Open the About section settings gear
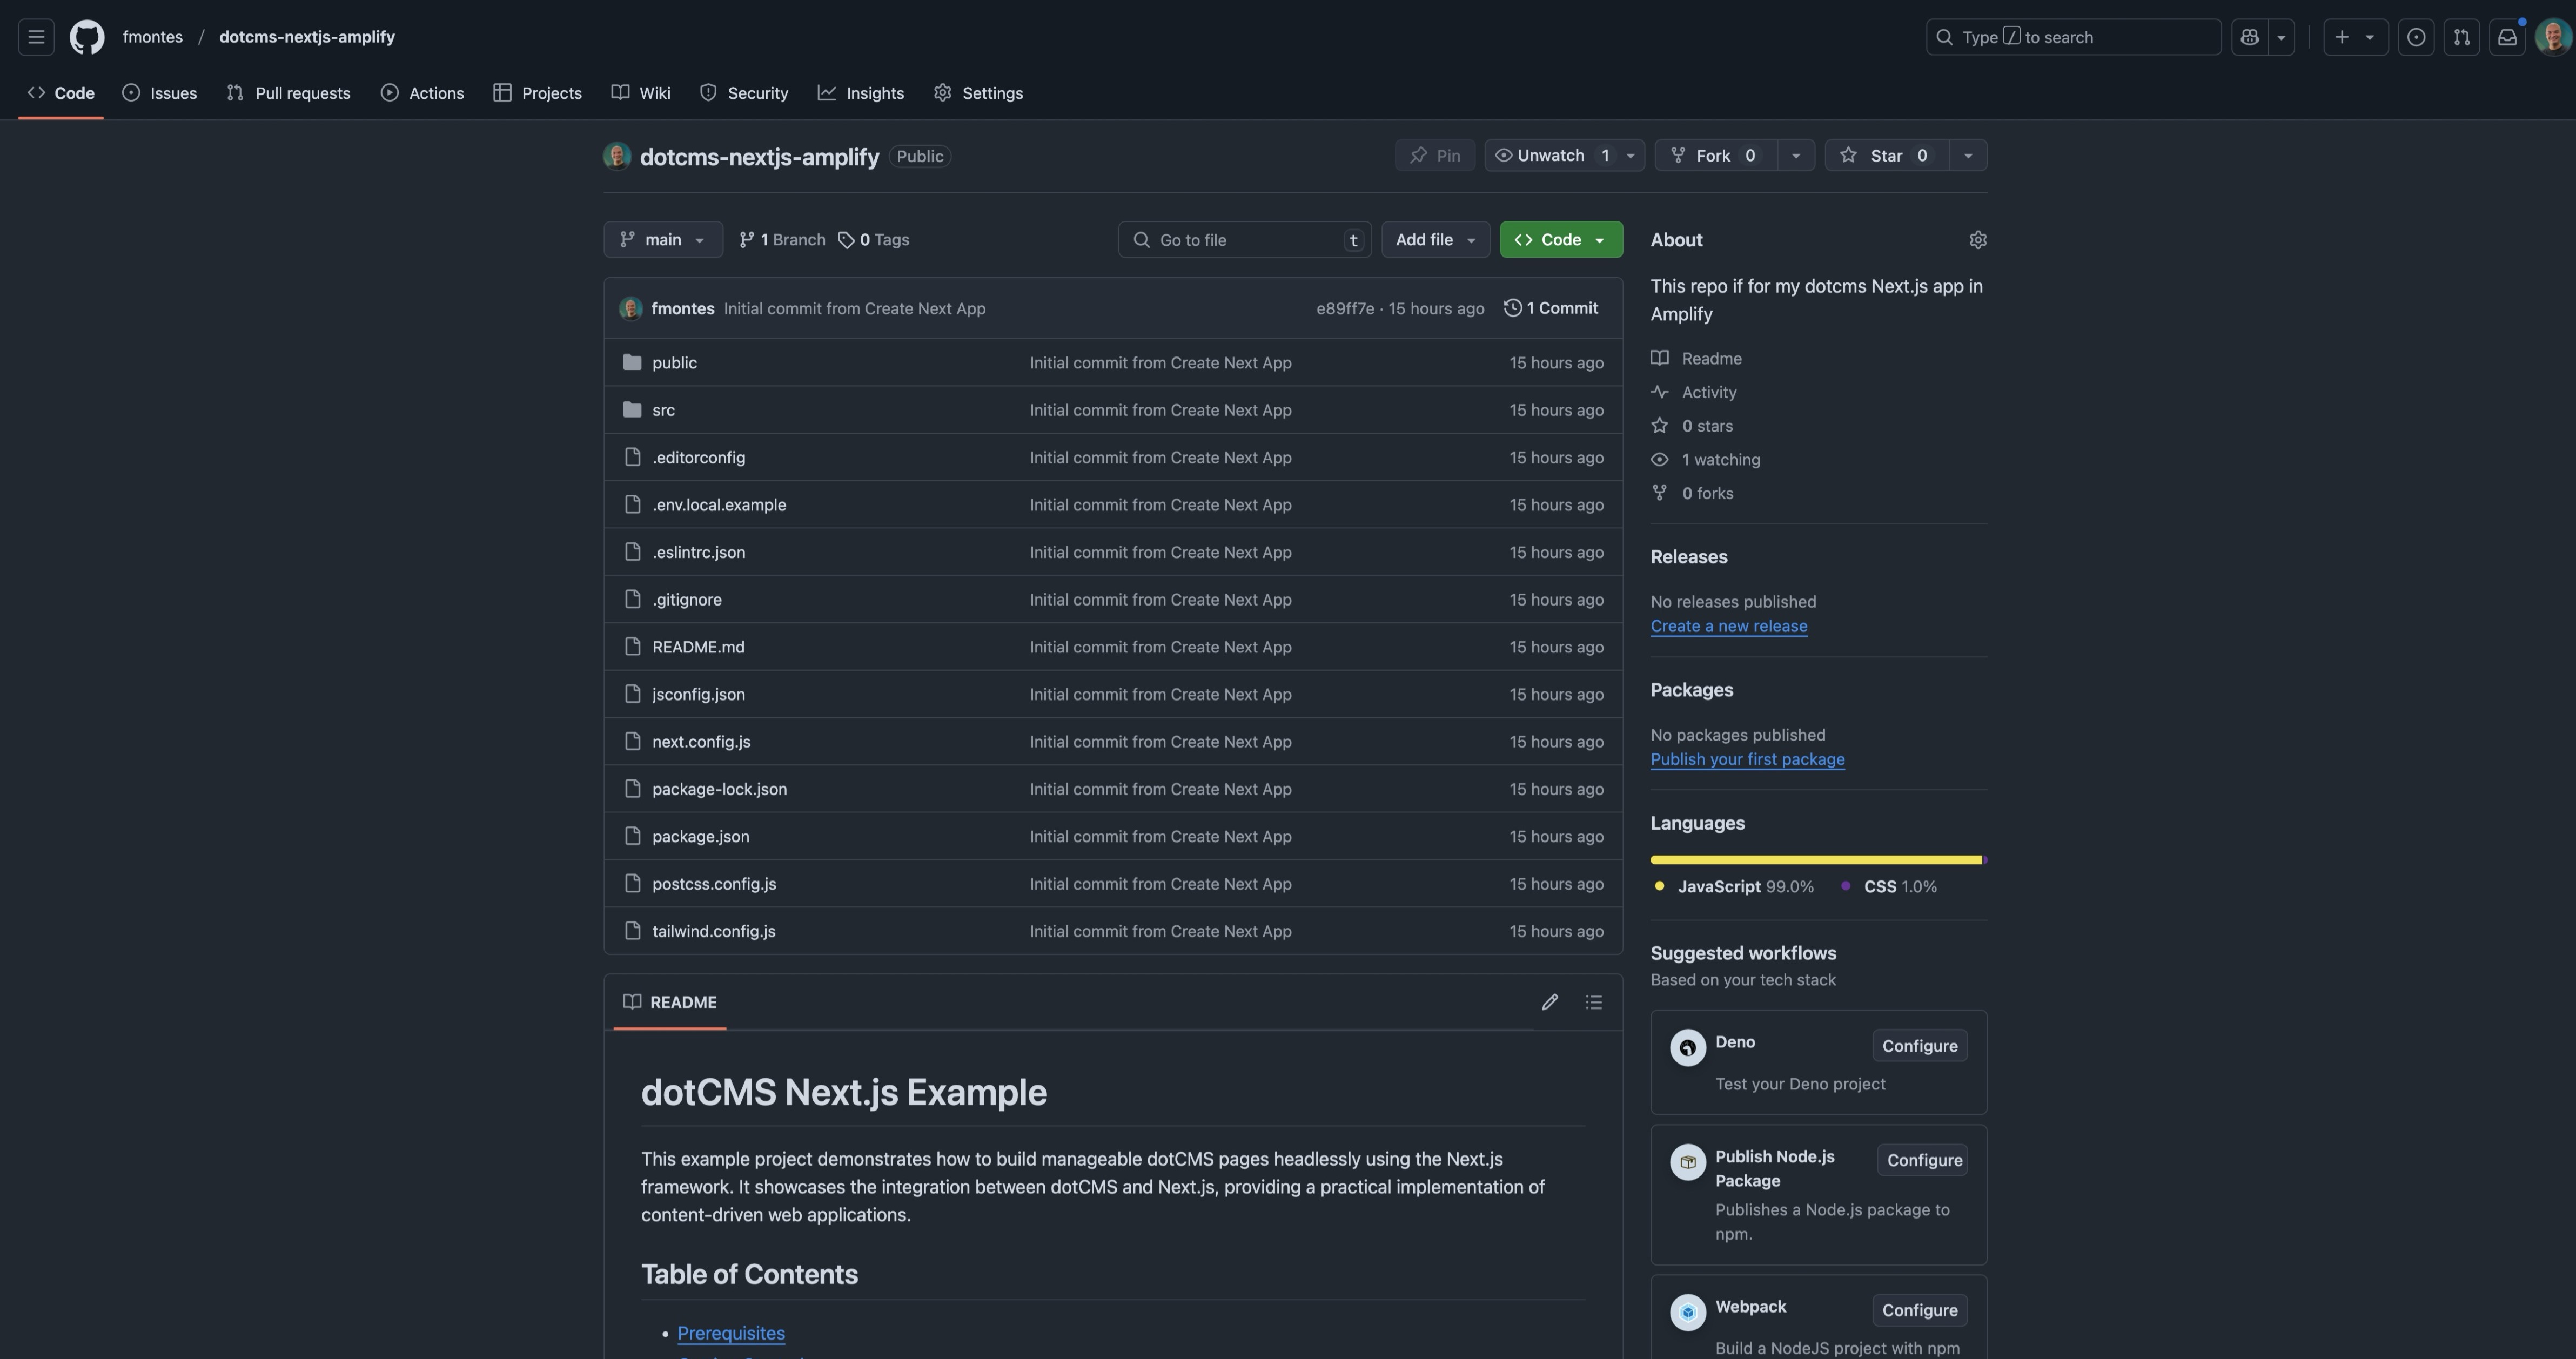 [x=1979, y=239]
